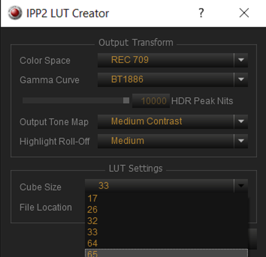Click the Highlight Roll-Off dropdown arrow
Image resolution: width=266 pixels, height=257 pixels.
pos(241,141)
